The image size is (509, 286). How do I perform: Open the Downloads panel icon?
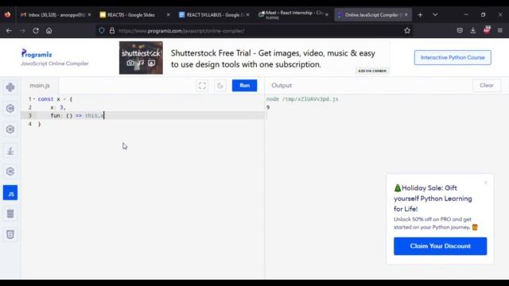(x=473, y=31)
